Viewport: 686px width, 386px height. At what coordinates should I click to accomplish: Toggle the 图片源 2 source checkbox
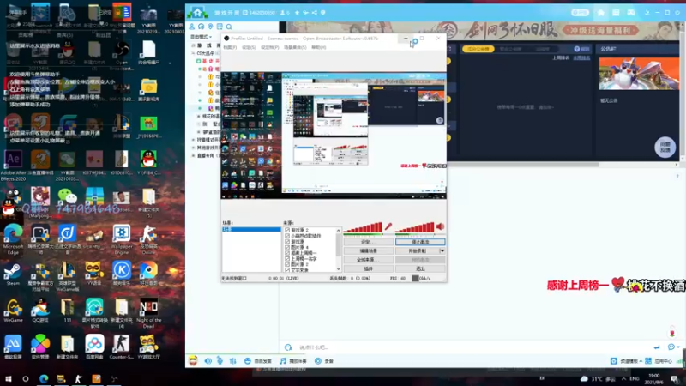pyautogui.click(x=287, y=264)
